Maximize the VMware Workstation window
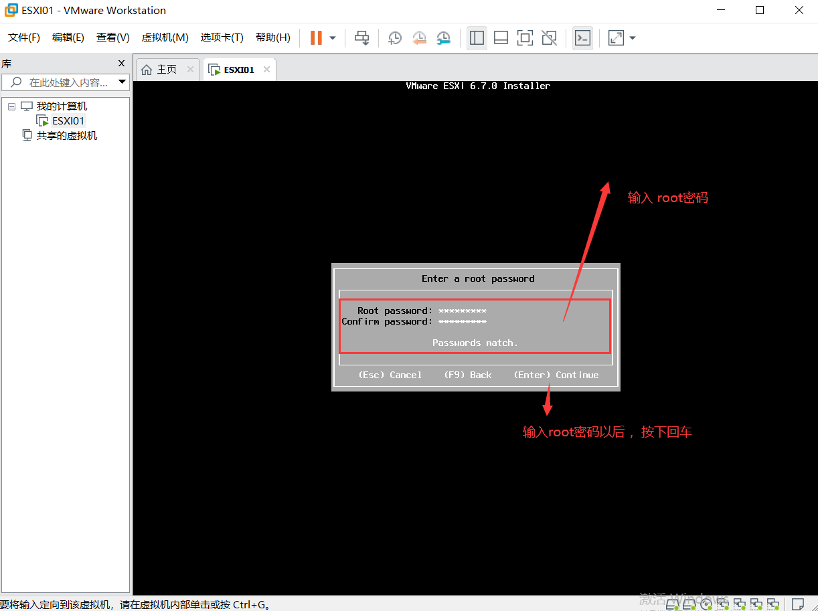 click(760, 10)
